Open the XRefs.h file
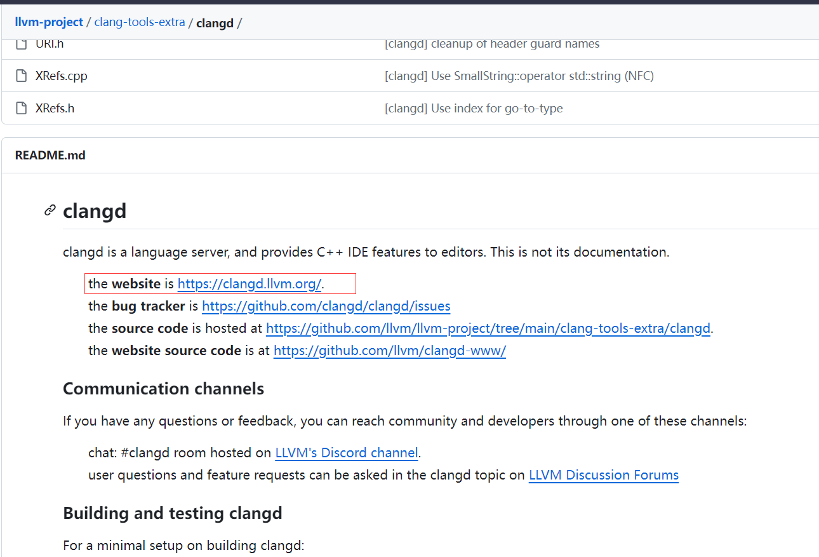This screenshot has height=557, width=819. pos(55,108)
